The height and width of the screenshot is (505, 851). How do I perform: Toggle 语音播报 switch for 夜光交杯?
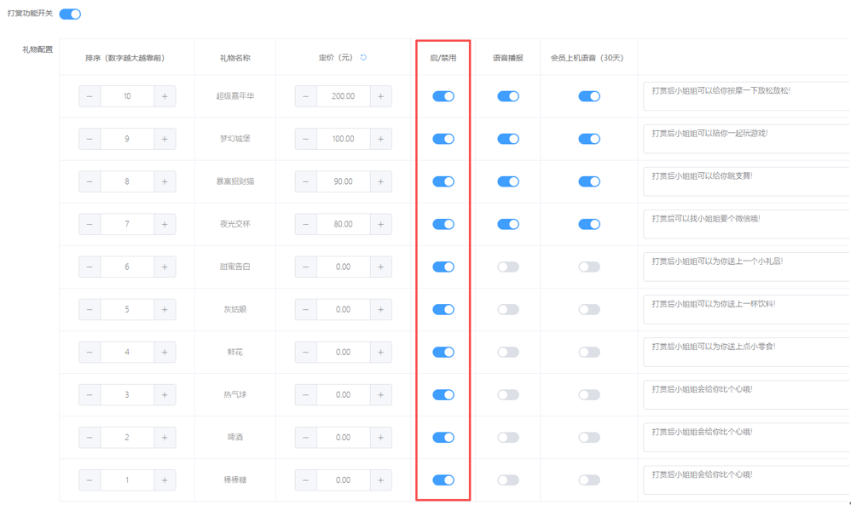(x=508, y=224)
